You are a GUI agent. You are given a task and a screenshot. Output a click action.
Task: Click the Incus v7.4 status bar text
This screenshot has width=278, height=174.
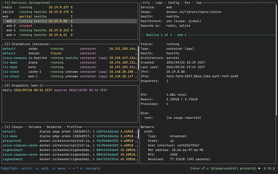click(223, 168)
